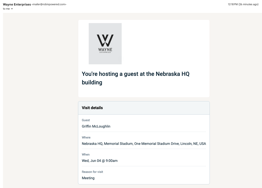This screenshot has width=262, height=188.
Task: Click guest name 'Griffin McLoughlin'
Action: pyautogui.click(x=96, y=126)
